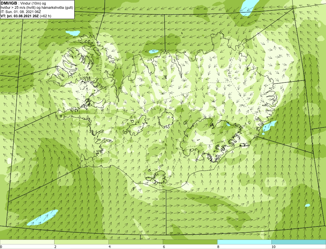Click the IT: Sun. 01. 08. 2021 06Z line
The image size is (326, 249).
21,12
